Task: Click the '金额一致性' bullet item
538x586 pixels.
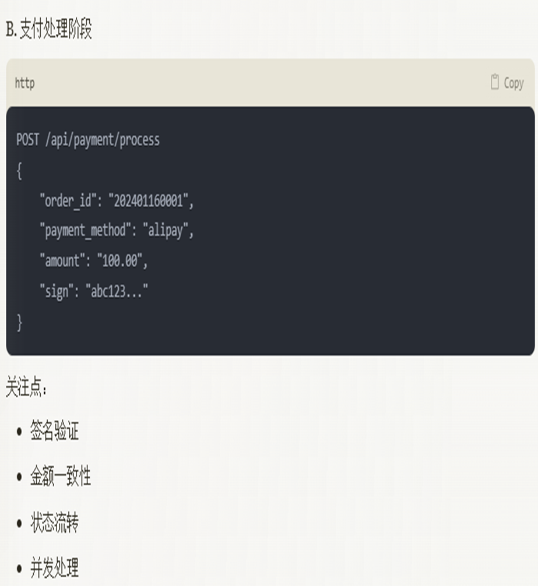Action: (61, 476)
